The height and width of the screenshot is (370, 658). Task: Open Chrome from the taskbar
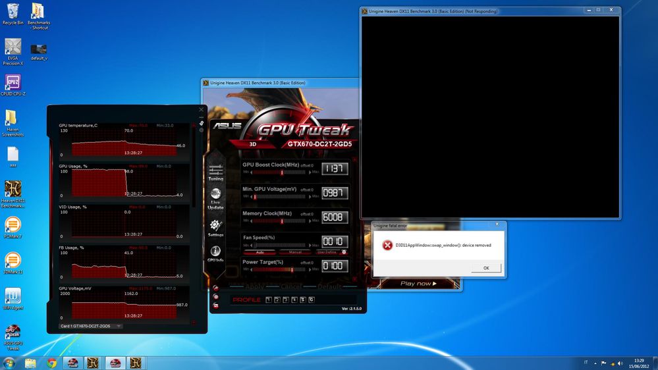tap(51, 363)
